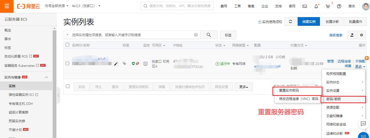
Task: Open the row's 更多 actions dropdown
Action: [x=360, y=67]
